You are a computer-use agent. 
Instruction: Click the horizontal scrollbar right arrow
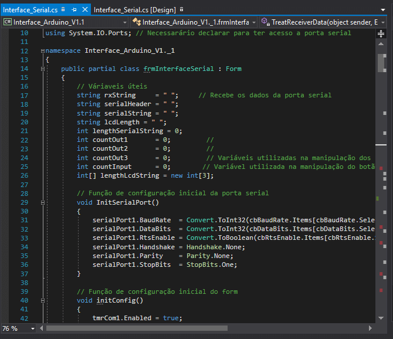pos(370,328)
